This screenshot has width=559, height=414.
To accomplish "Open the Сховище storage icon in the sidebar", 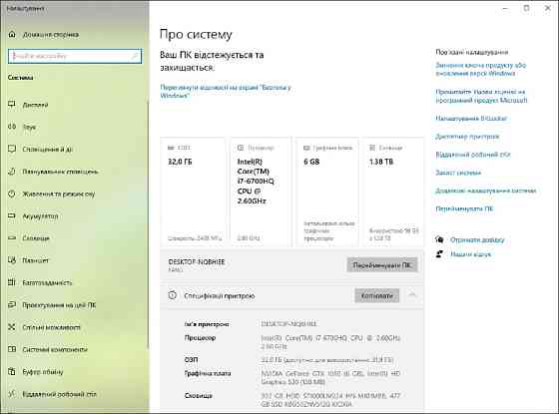I will tap(12, 237).
